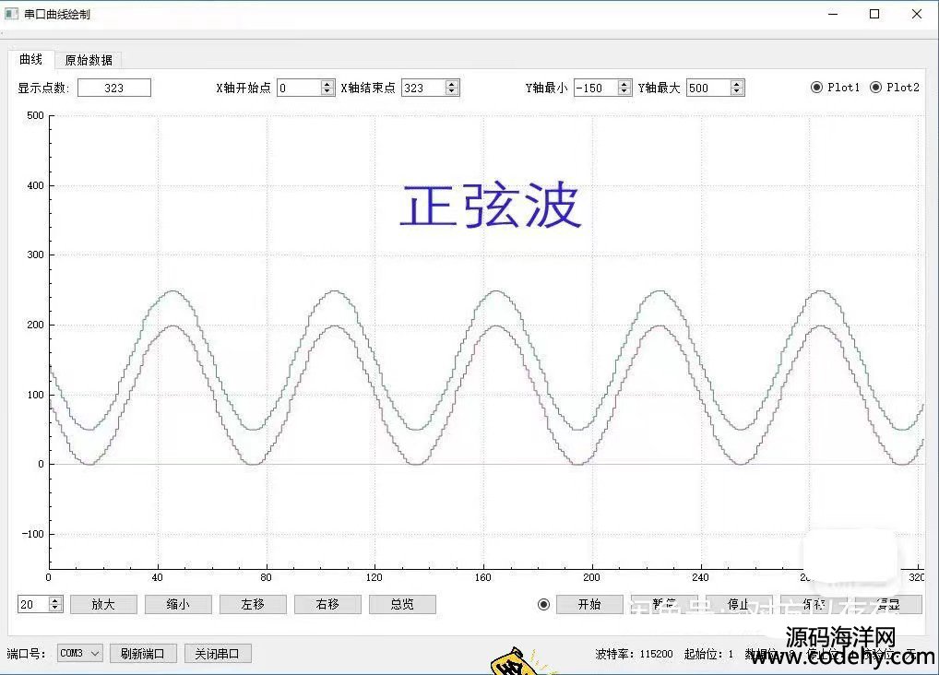This screenshot has height=675, width=939.
Task: Close the serial port with 关闭串口
Action: [218, 654]
